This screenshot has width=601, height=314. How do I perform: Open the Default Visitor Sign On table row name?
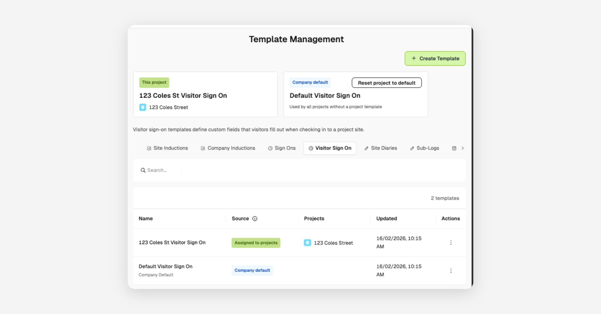166,266
